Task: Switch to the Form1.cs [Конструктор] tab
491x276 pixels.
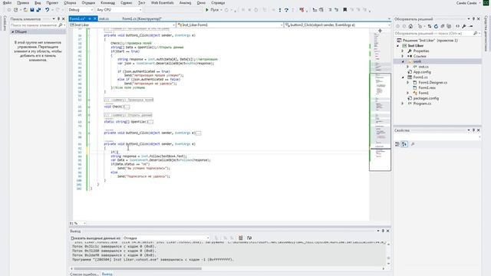Action: pyautogui.click(x=142, y=19)
